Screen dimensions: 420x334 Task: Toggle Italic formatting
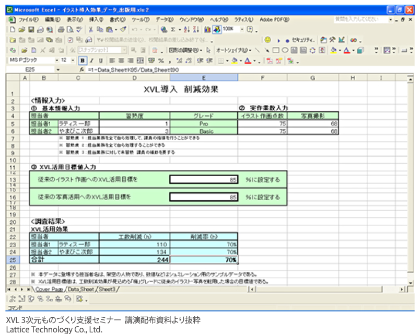(91, 61)
